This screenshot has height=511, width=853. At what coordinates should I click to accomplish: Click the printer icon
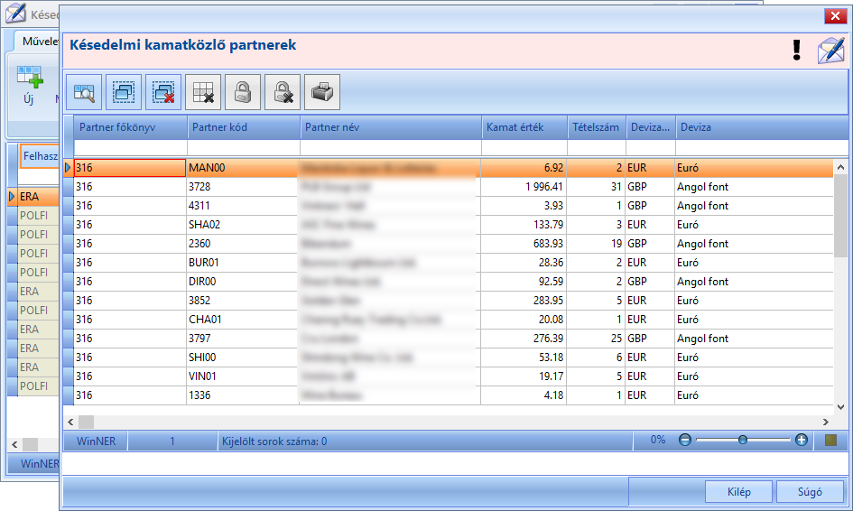[322, 92]
